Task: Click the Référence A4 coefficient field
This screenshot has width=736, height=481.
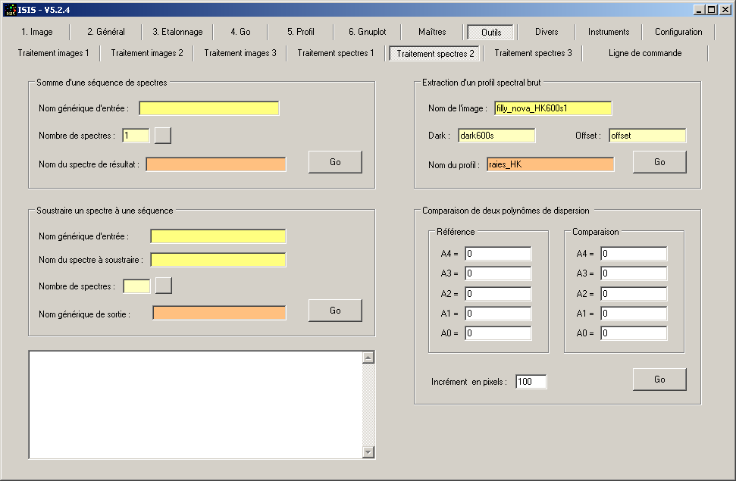Action: click(x=498, y=254)
